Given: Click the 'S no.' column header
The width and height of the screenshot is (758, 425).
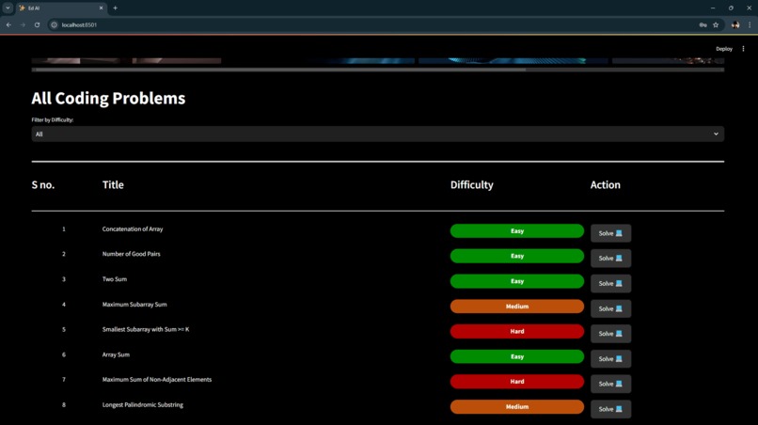Looking at the screenshot, I should 43,184.
